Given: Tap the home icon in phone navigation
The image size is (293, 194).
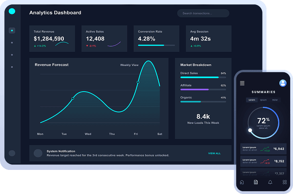Looking at the screenshot, I should [242, 182].
